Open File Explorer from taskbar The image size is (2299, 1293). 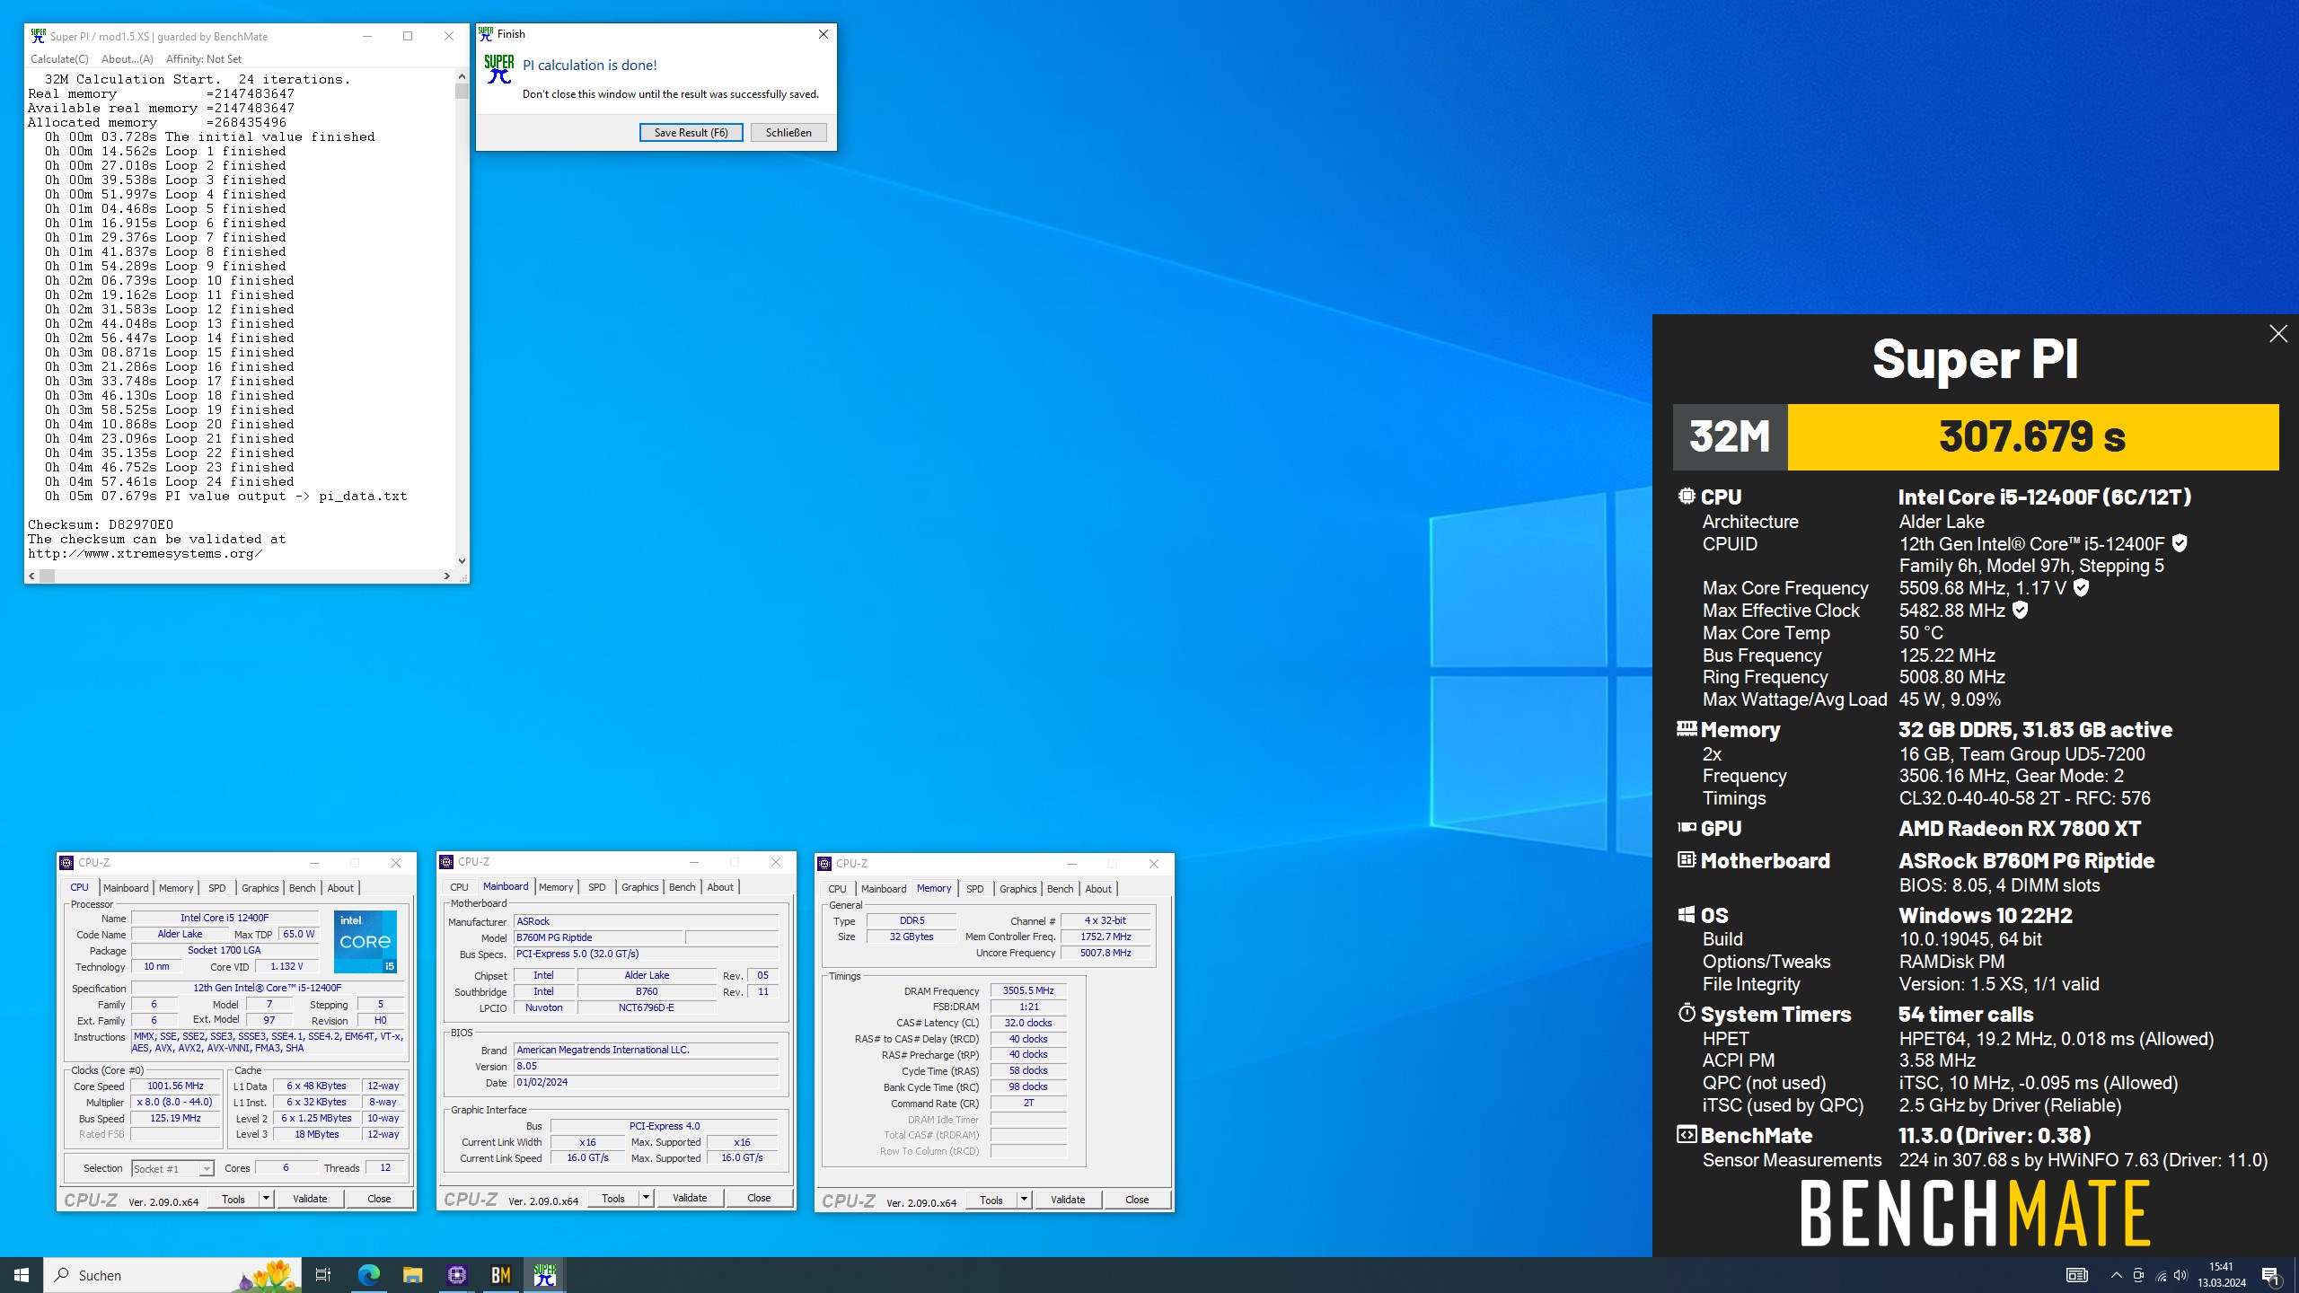click(x=412, y=1275)
